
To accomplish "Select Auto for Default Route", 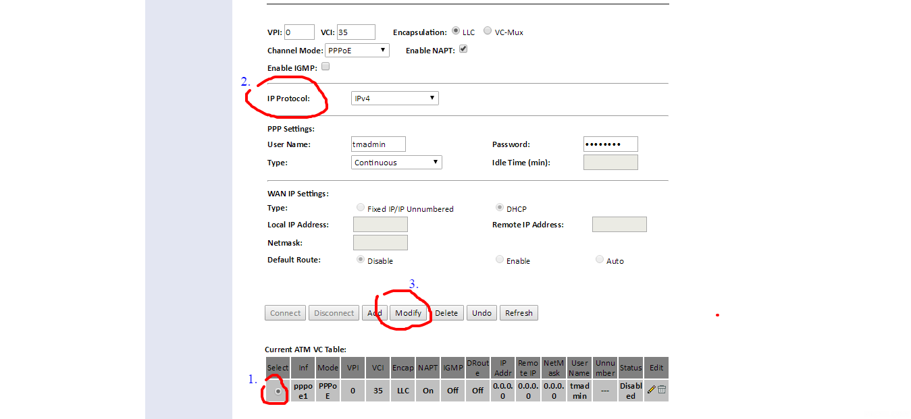I will tap(600, 260).
